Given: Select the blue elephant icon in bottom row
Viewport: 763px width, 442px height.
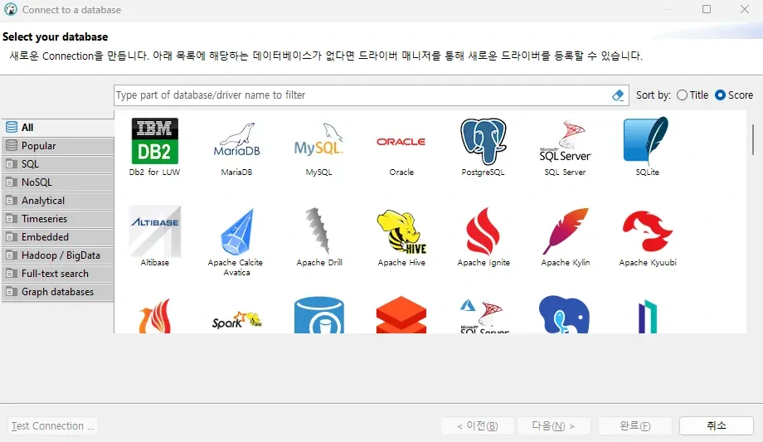Looking at the screenshot, I should tap(565, 314).
